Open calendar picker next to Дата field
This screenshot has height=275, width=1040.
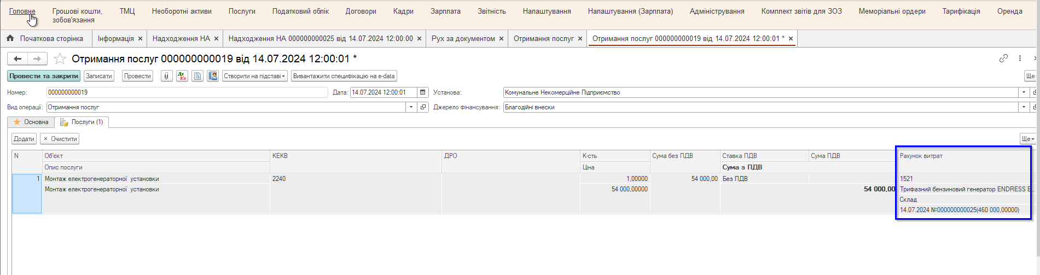coord(423,92)
